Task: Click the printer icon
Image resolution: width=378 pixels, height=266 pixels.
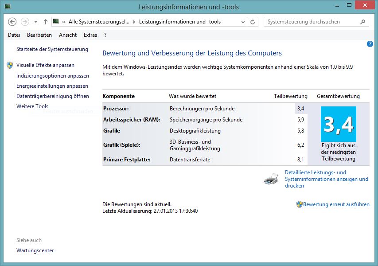Action: (272, 179)
